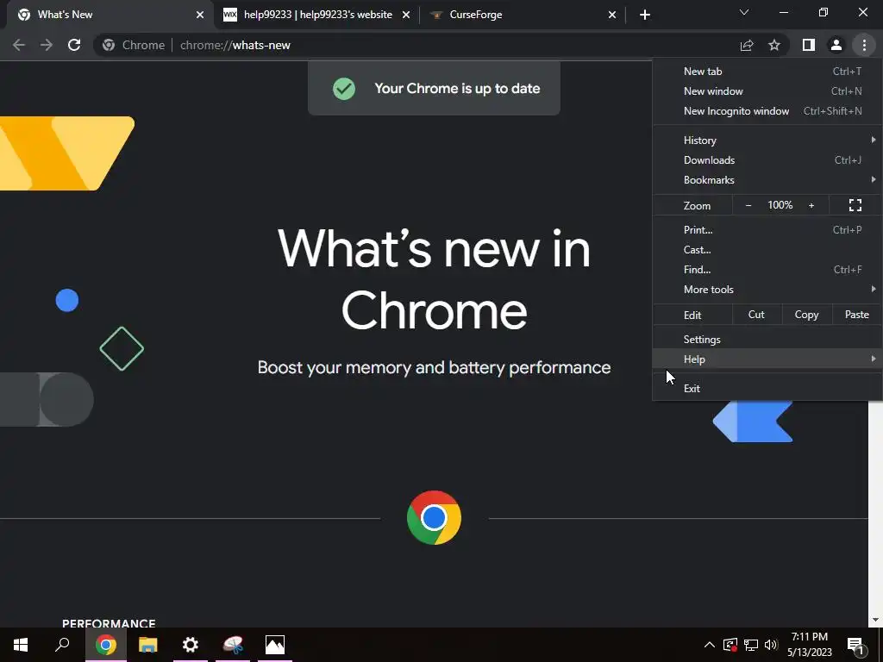Decrease zoom with minus button
883x662 pixels.
click(x=748, y=205)
